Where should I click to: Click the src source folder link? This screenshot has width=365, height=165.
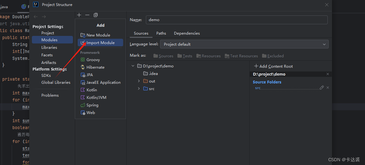pyautogui.click(x=258, y=88)
